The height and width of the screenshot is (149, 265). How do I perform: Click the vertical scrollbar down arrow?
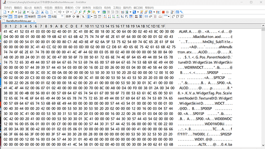coord(263,145)
